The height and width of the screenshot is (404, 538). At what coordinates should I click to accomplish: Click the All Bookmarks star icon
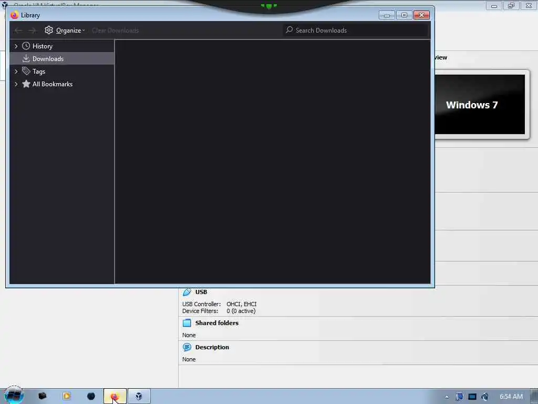click(x=26, y=84)
